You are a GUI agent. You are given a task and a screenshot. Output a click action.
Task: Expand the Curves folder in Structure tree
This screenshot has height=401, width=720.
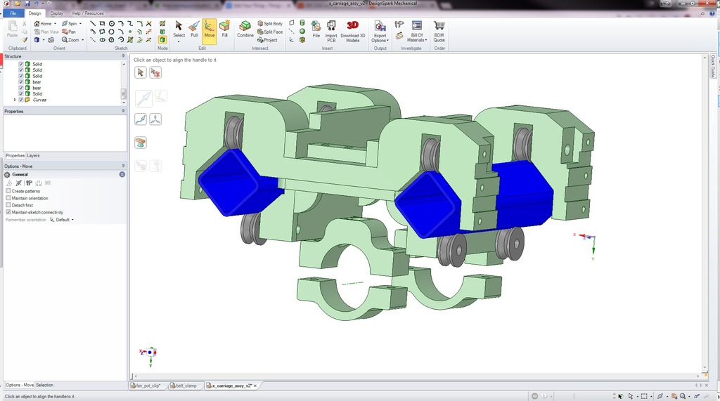point(15,100)
